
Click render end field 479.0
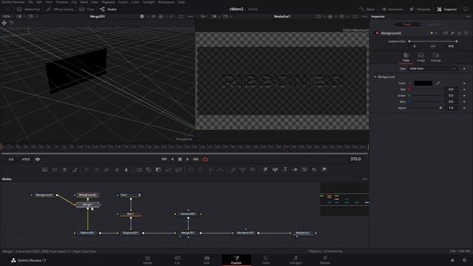click(x=26, y=160)
